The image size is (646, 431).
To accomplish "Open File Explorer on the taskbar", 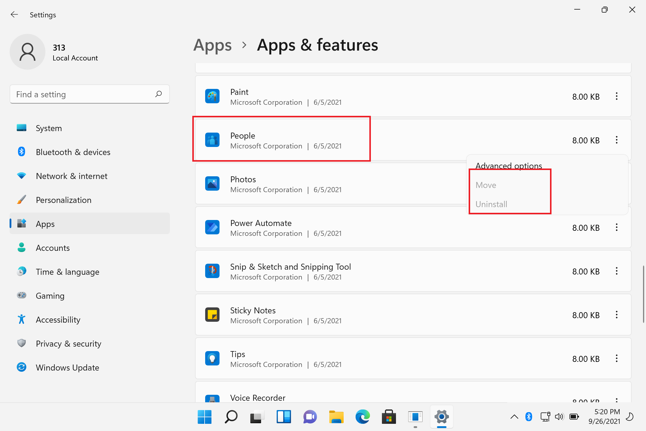I will [336, 417].
